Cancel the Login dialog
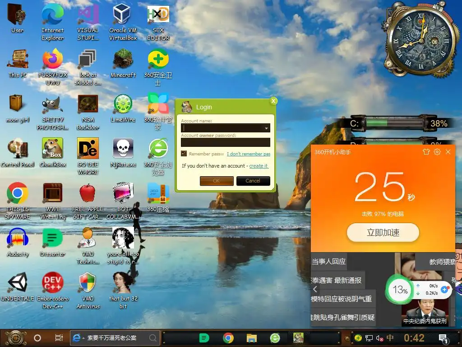The height and width of the screenshot is (347, 462). click(x=253, y=181)
